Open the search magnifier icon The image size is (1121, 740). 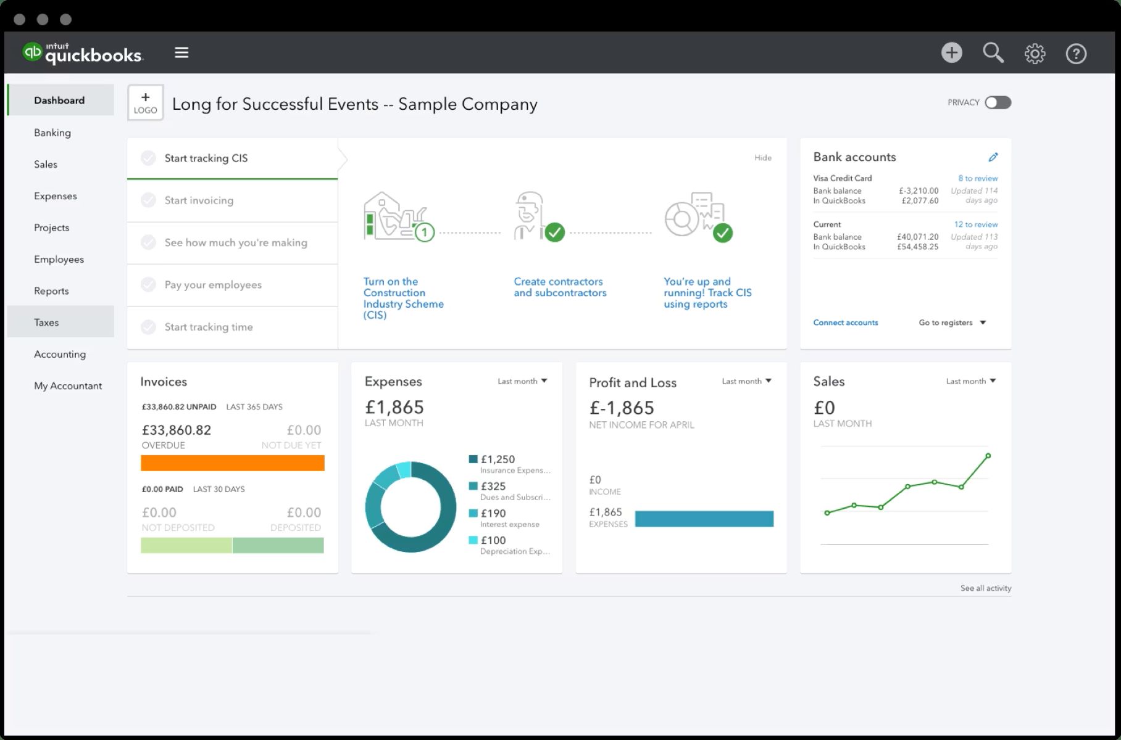coord(993,53)
